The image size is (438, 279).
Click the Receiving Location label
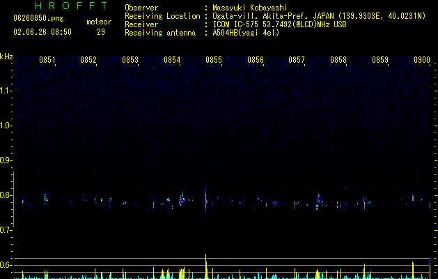162,16
